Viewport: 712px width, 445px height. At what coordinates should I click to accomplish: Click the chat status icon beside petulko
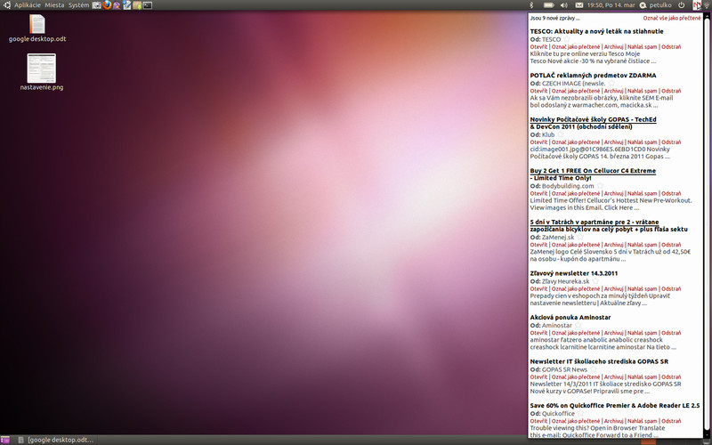643,5
